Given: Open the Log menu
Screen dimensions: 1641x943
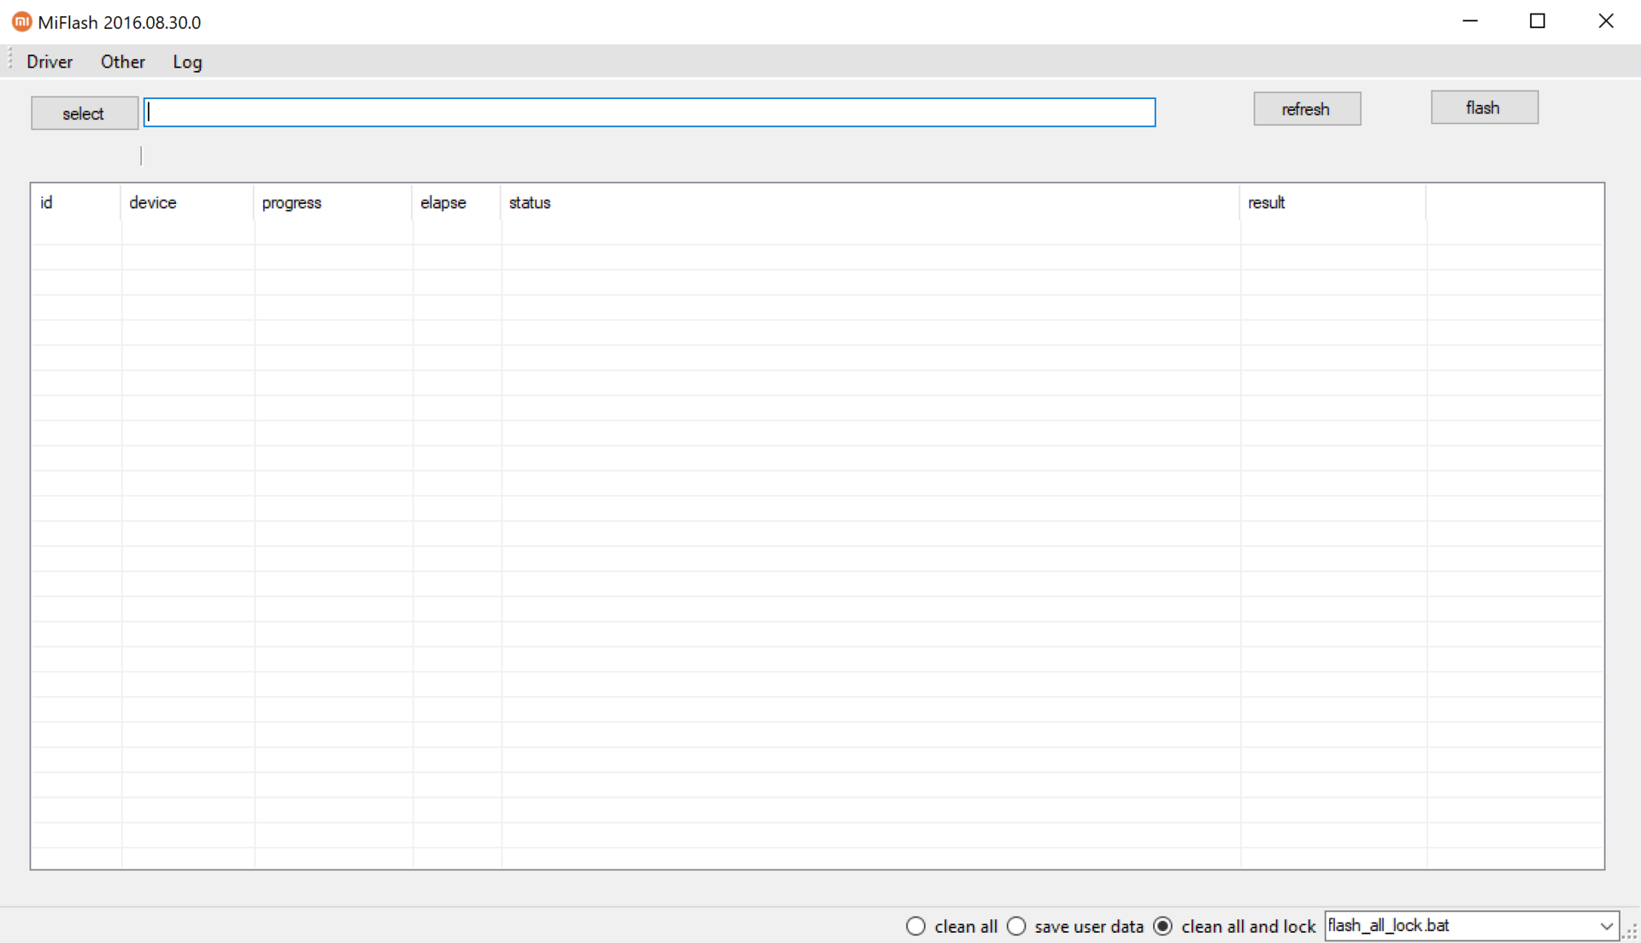Looking at the screenshot, I should point(187,61).
